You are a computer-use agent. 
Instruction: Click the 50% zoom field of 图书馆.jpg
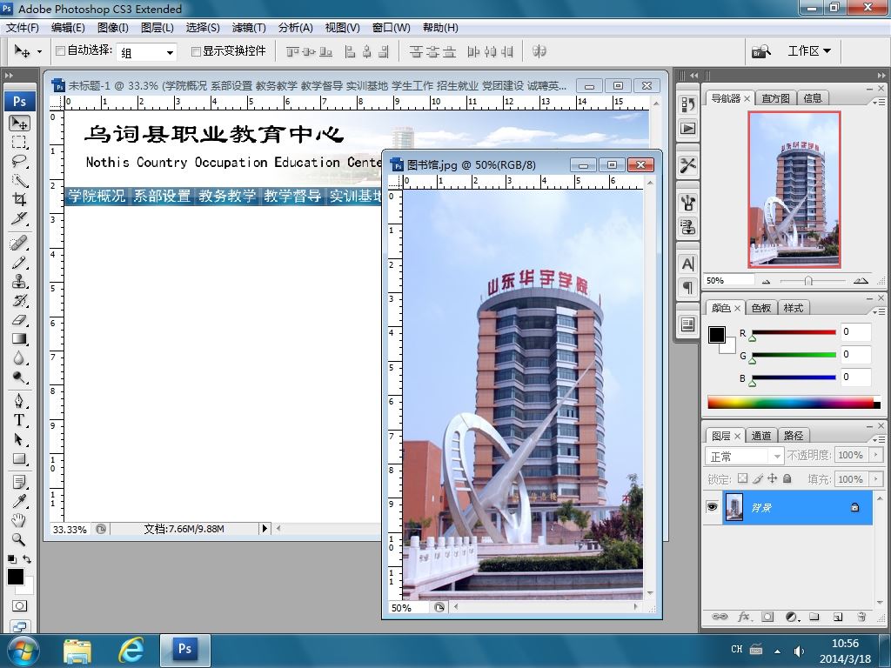click(x=408, y=608)
